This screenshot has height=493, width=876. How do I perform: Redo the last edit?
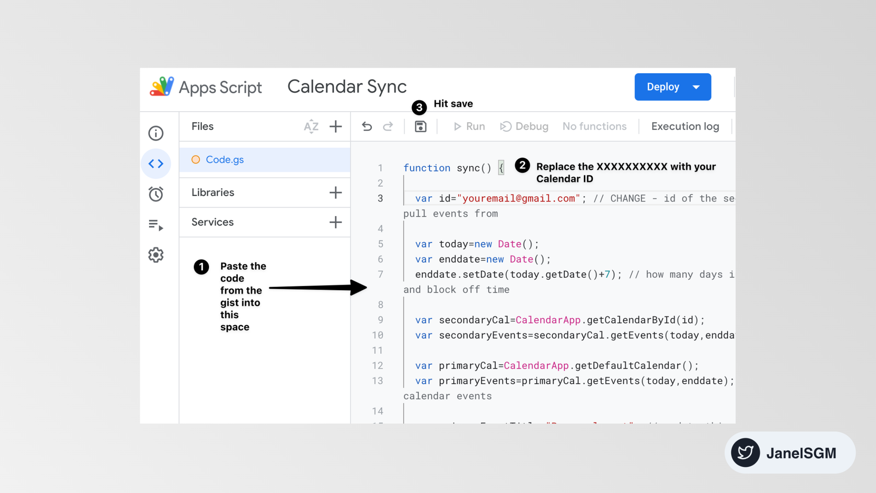388,127
